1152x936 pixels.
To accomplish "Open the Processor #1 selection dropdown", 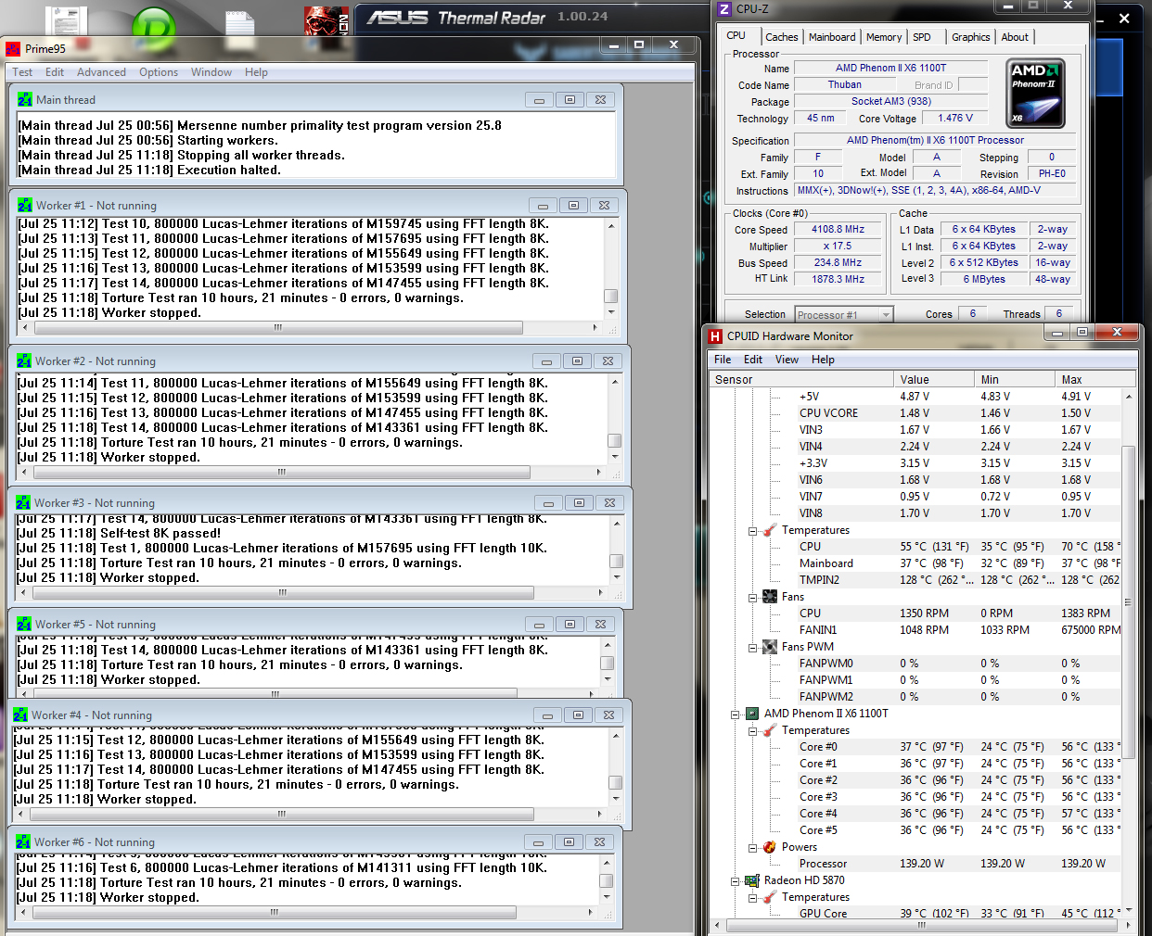I will coord(885,315).
